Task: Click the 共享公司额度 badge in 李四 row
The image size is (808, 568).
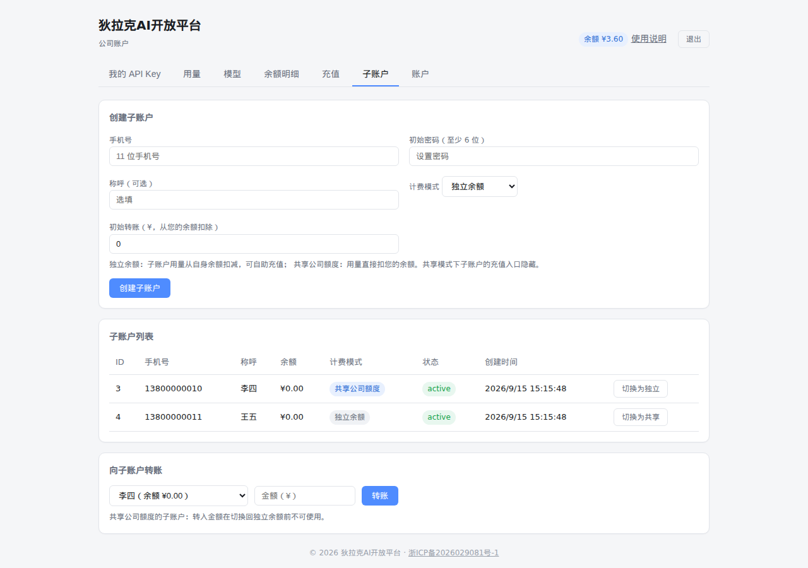Action: click(x=357, y=389)
